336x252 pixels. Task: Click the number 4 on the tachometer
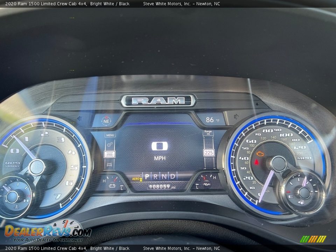72,152
